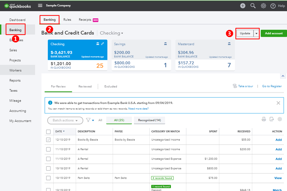Toggle the hamburger navigation menu
Screen dimensions: 287x191
coord(40,5)
